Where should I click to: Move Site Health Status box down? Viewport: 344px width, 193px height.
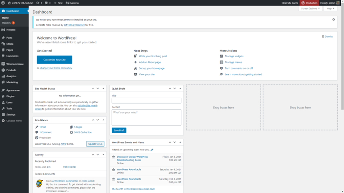(98, 89)
